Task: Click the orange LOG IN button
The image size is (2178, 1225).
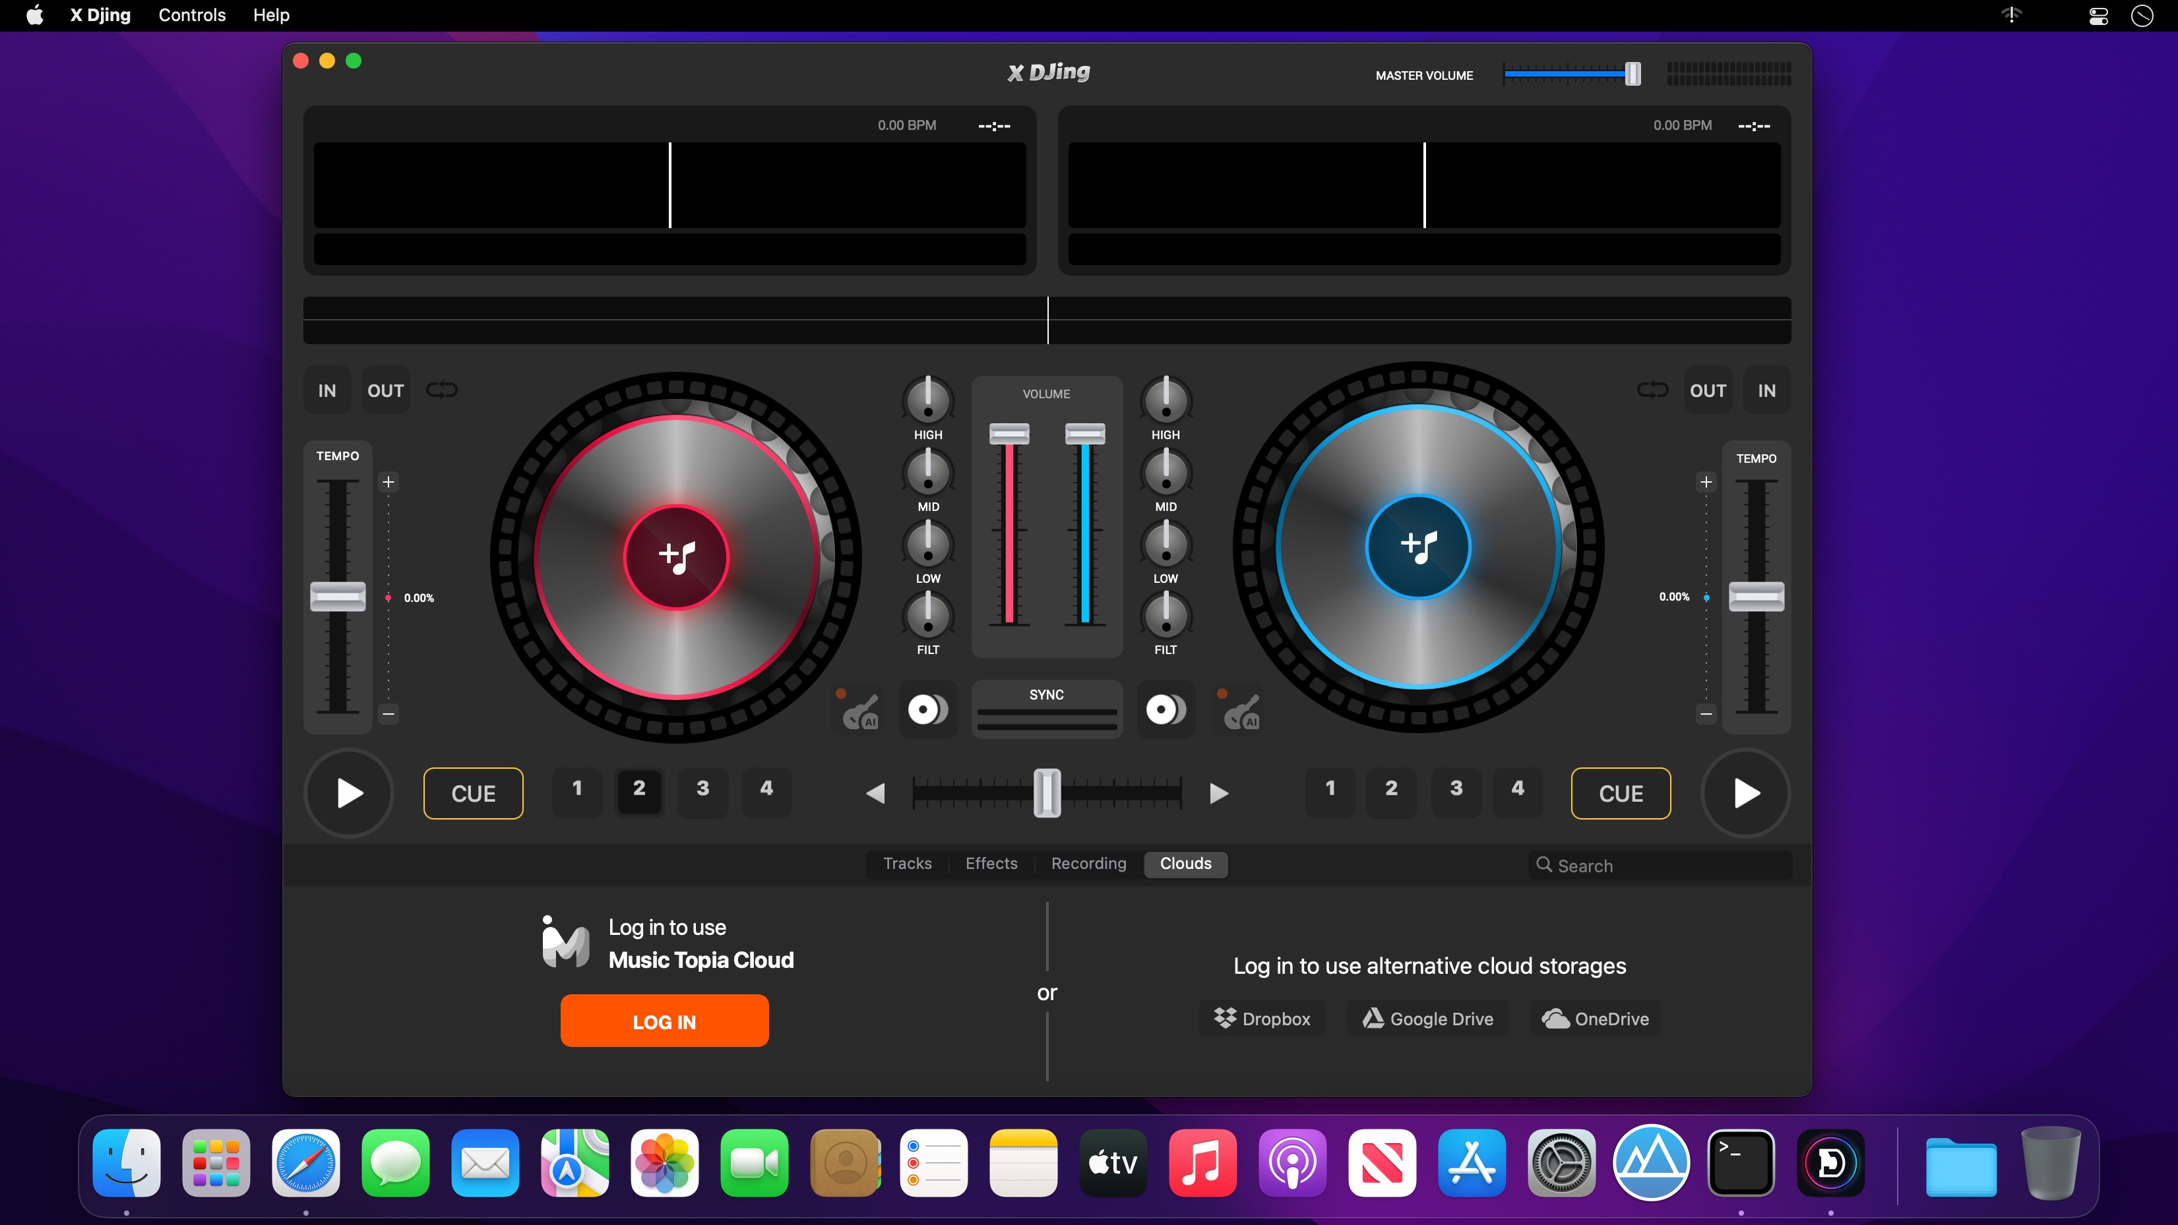Action: point(665,1021)
